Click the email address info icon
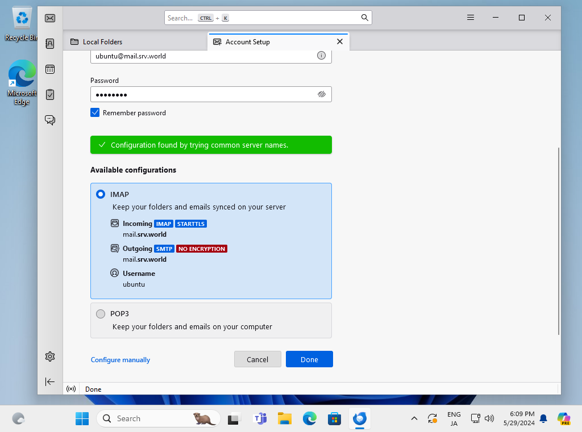This screenshot has width=582, height=432. (321, 56)
